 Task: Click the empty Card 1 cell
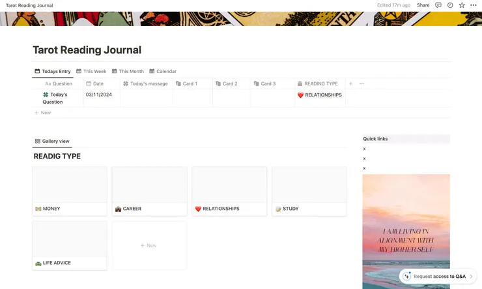(x=193, y=98)
